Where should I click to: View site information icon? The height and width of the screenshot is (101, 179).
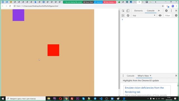[15, 6]
